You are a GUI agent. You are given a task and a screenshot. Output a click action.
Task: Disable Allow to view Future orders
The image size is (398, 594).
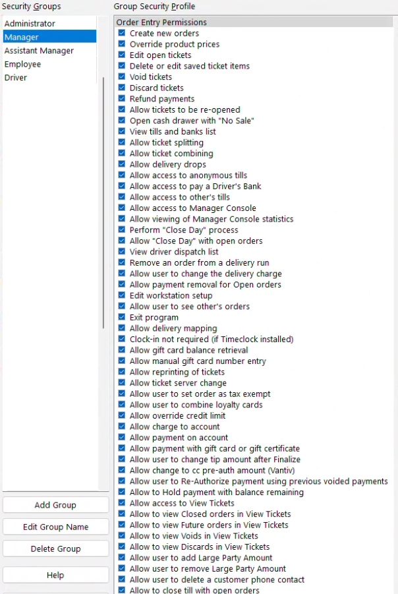(x=121, y=525)
